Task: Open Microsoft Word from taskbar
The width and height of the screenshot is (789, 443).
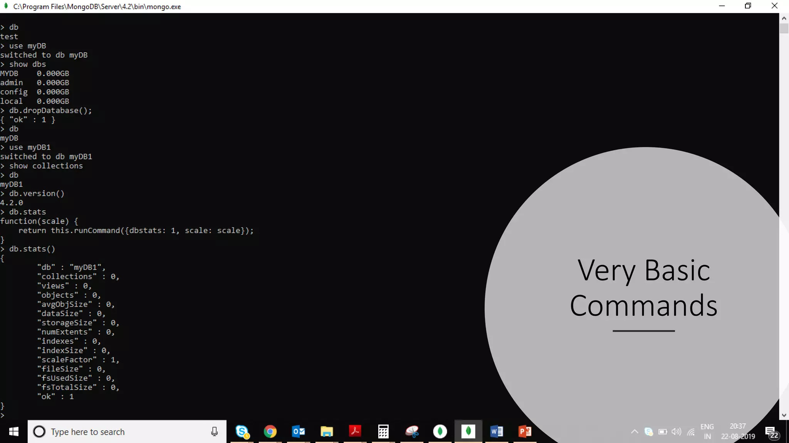Action: tap(497, 431)
